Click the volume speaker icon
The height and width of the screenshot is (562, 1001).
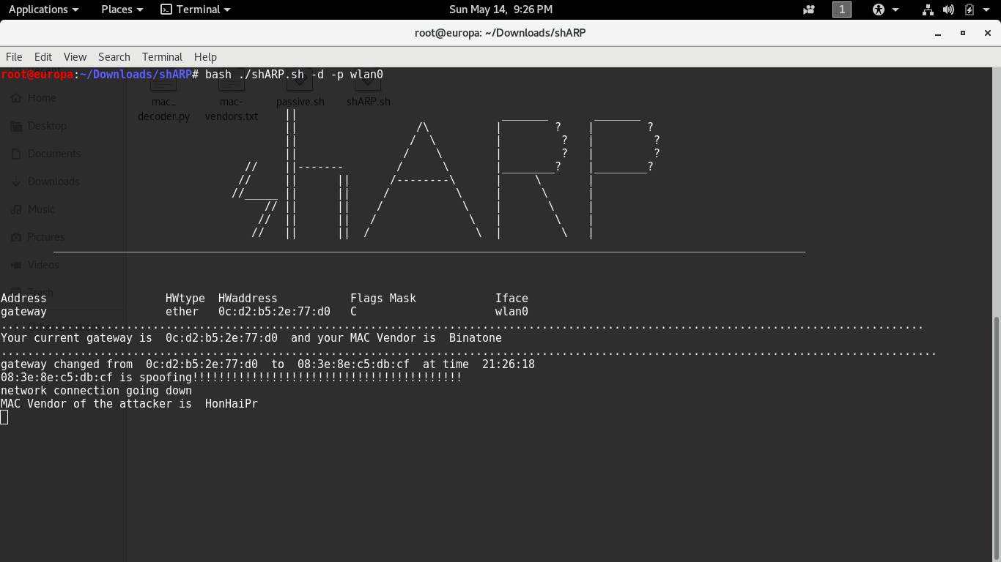pos(948,10)
